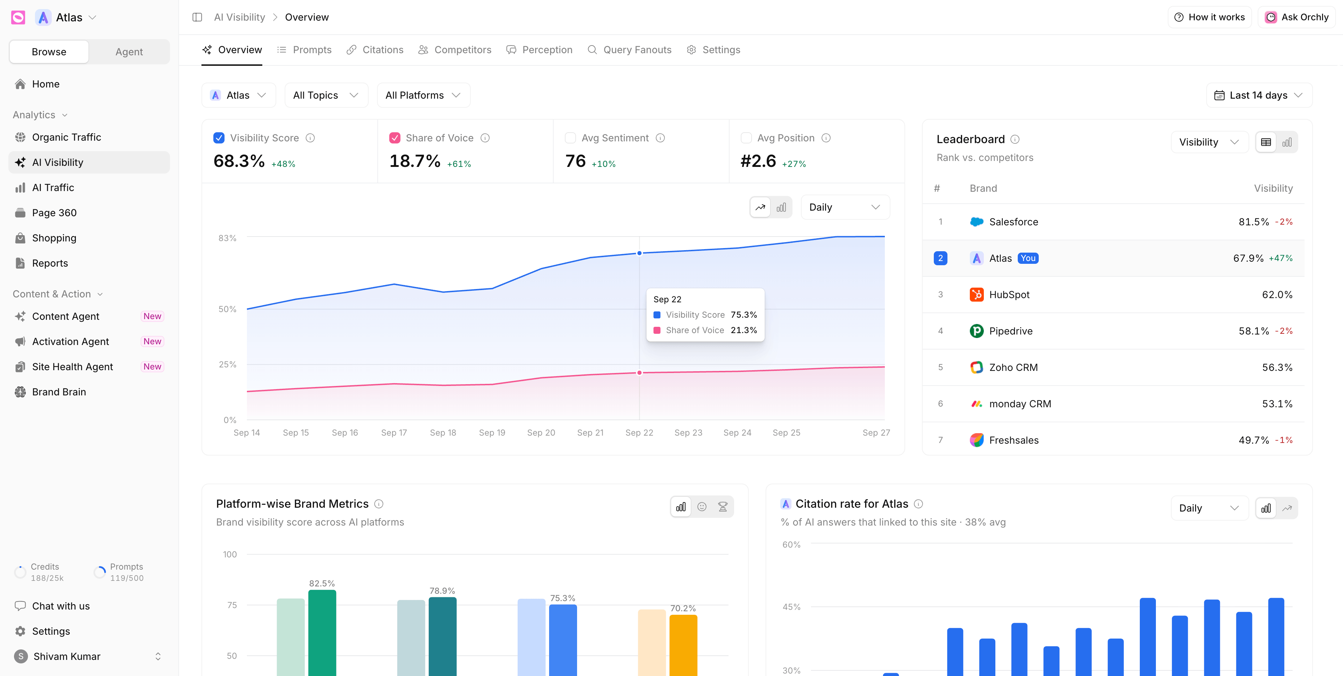Image resolution: width=1343 pixels, height=676 pixels.
Task: Select the Browse mode toggle
Action: (49, 52)
